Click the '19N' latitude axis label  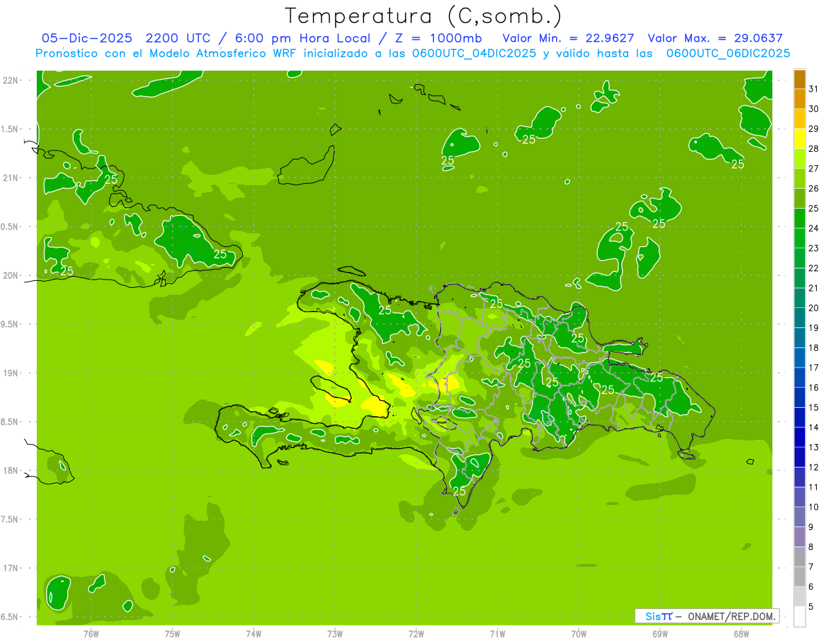[12, 373]
